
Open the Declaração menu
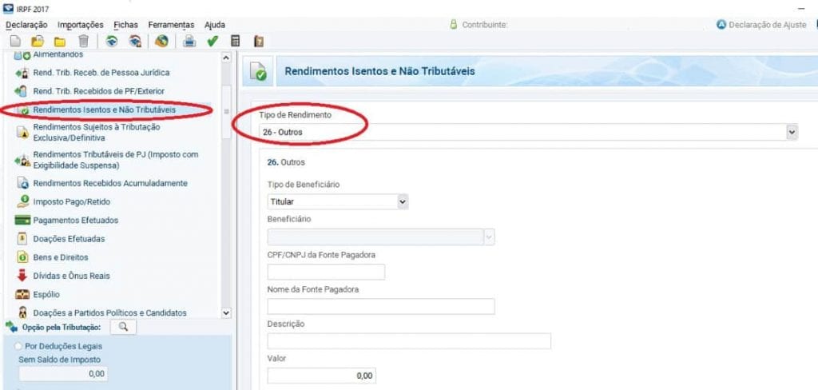pos(26,25)
